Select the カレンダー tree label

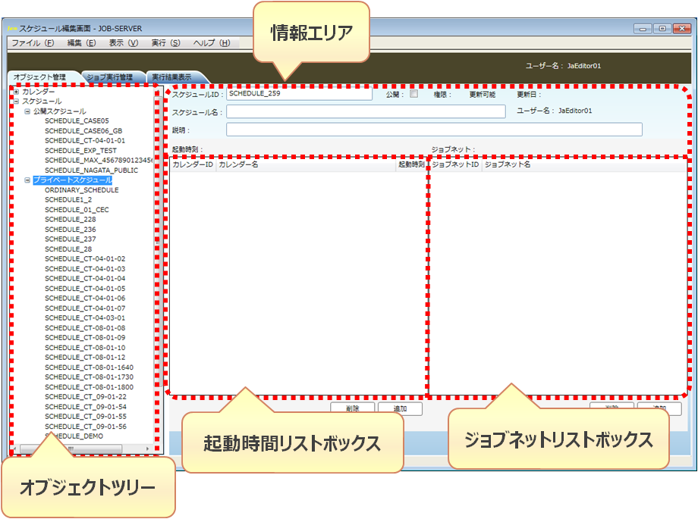[38, 92]
